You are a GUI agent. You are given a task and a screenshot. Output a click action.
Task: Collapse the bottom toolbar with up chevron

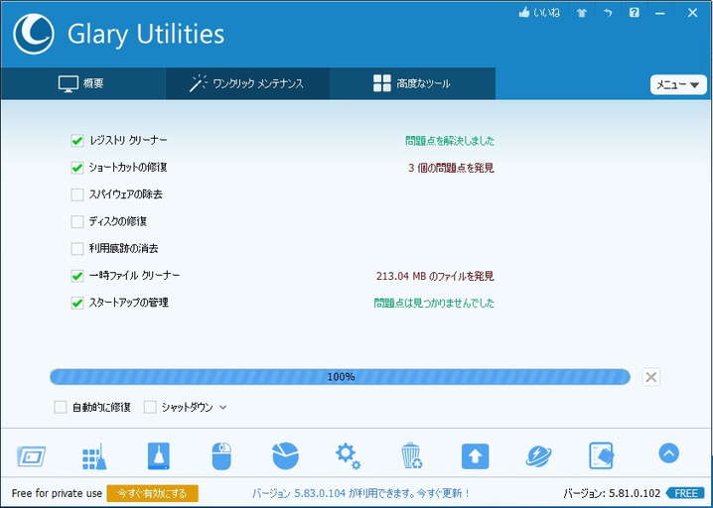(668, 453)
